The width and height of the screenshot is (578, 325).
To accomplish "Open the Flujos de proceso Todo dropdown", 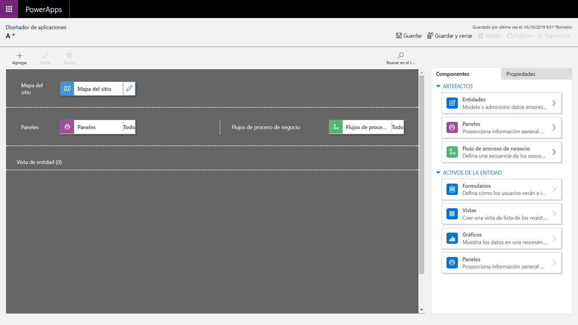I will tap(397, 127).
